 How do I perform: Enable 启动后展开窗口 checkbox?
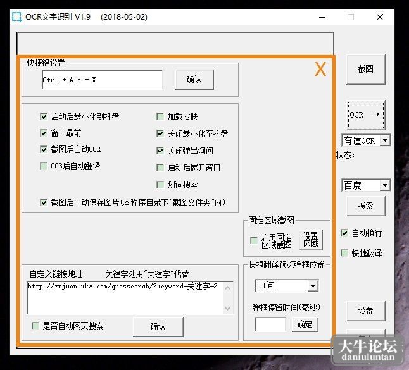tap(160, 168)
